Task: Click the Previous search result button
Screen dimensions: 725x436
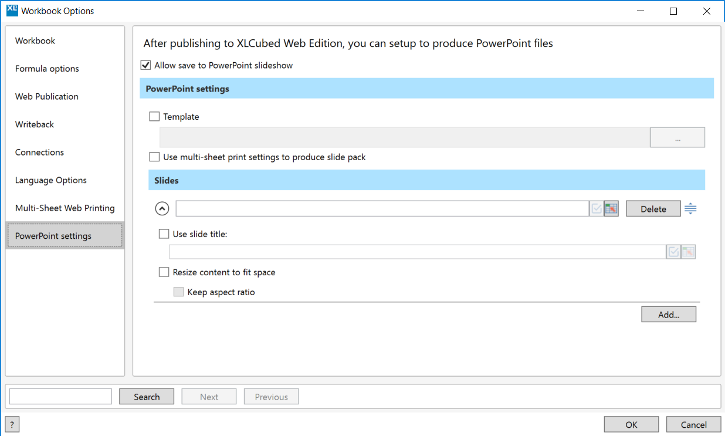Action: point(271,397)
